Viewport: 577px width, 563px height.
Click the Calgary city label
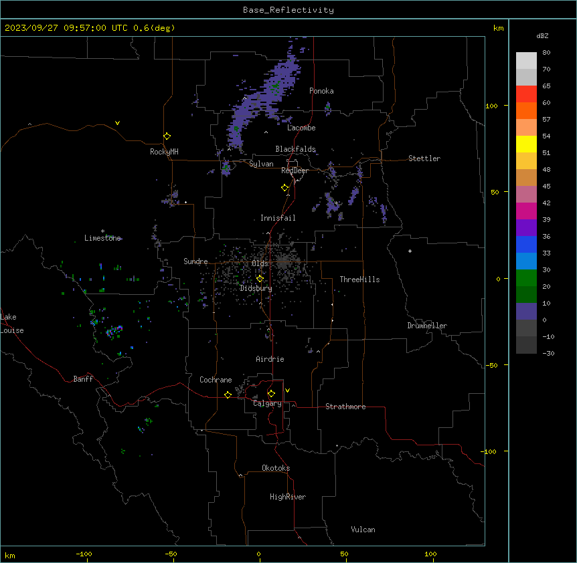point(268,403)
